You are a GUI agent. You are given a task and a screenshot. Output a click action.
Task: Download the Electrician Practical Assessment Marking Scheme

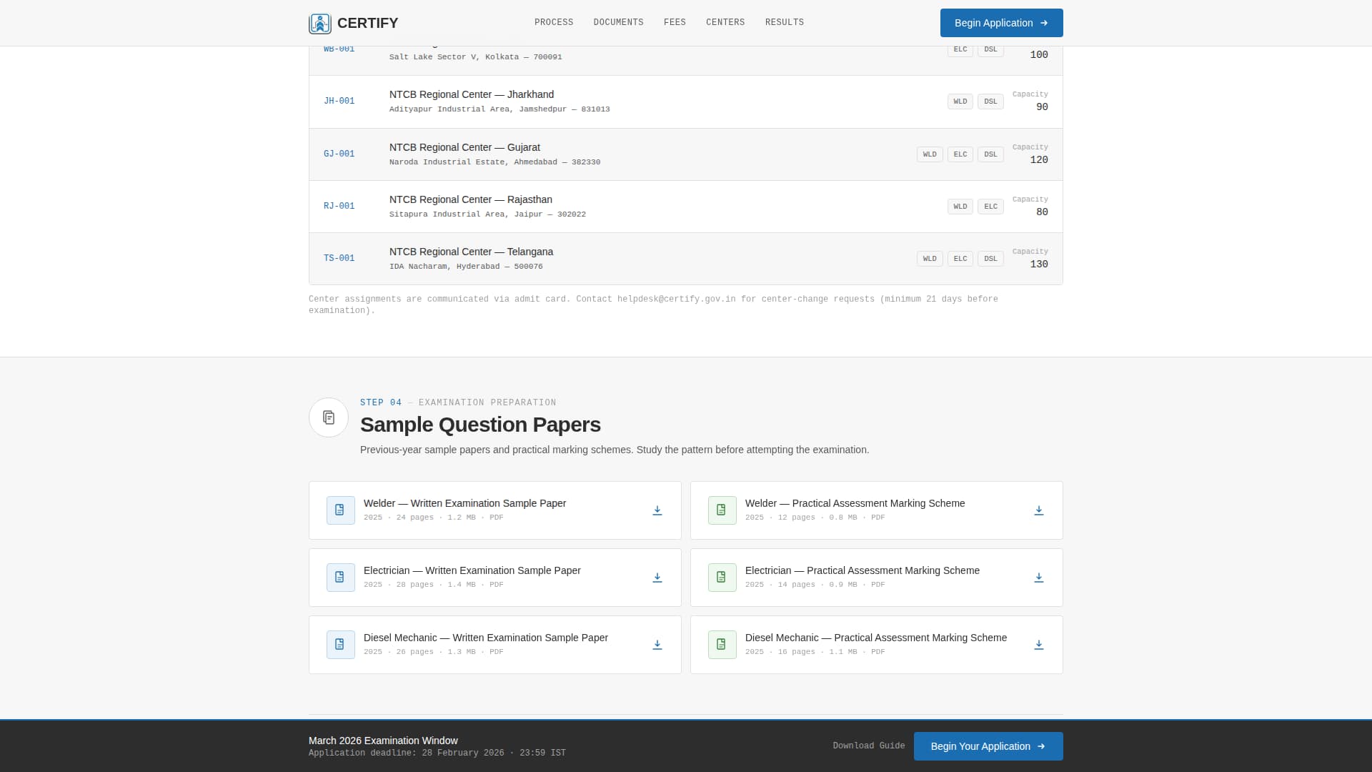[1039, 578]
